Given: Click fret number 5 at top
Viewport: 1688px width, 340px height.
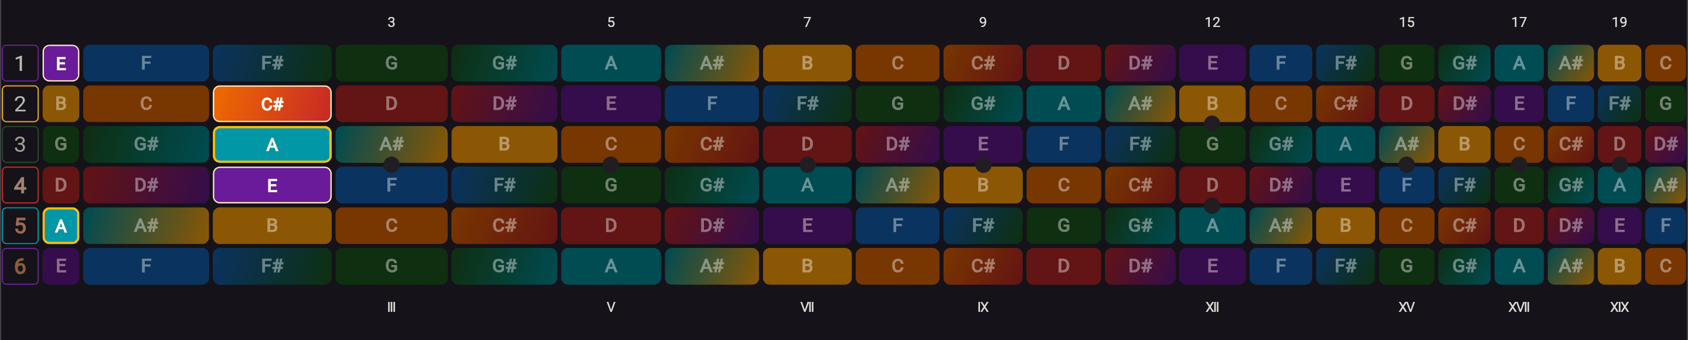Looking at the screenshot, I should 611,22.
